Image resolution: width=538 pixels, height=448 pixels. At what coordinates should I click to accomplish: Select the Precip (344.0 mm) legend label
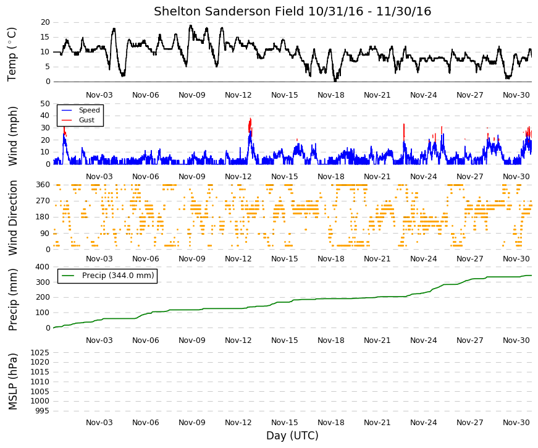118,276
